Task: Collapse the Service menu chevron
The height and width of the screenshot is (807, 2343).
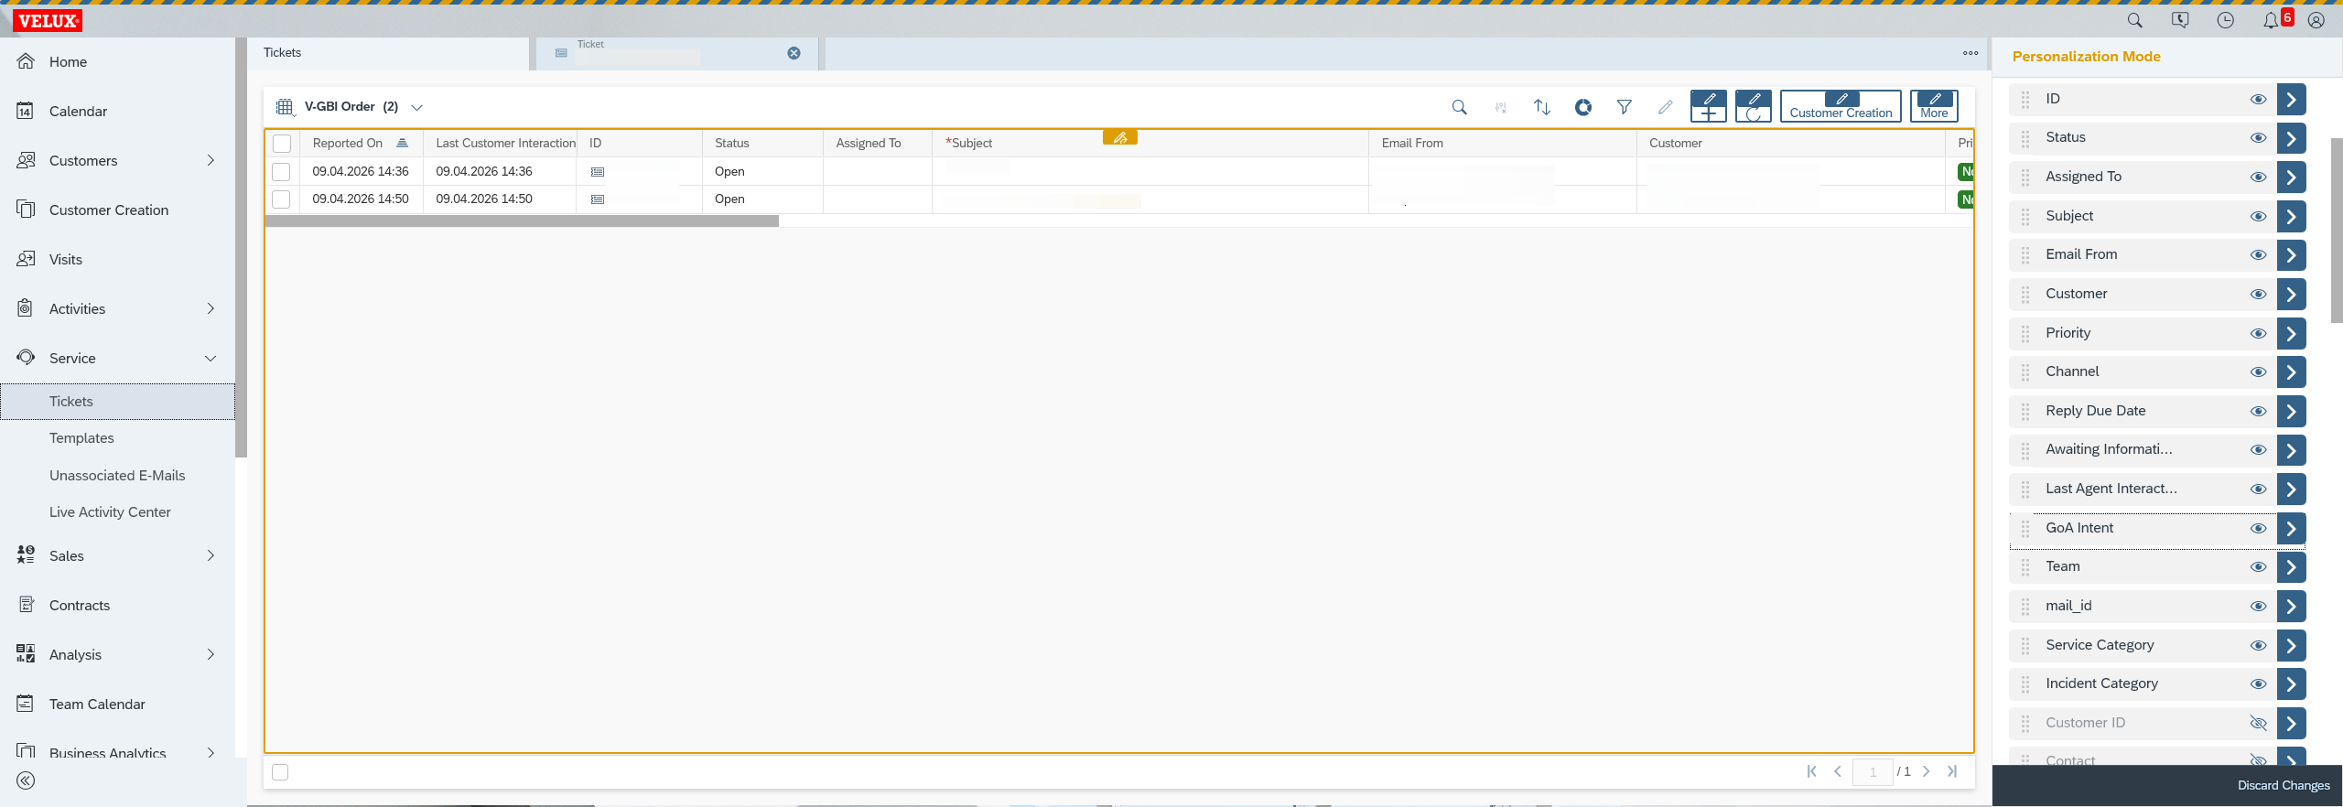Action: click(211, 358)
